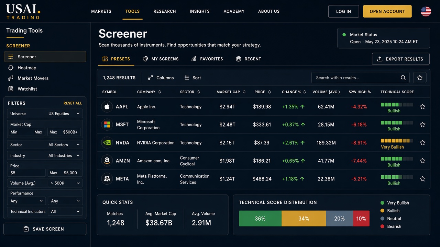Screen dimensions: 440x247
Task: Favorite the AAPL row star
Action: pyautogui.click(x=423, y=107)
